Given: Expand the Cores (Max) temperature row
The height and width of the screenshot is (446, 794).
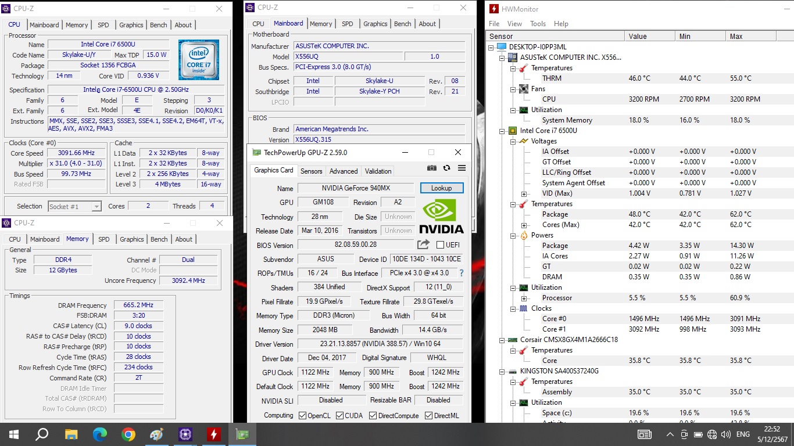Looking at the screenshot, I should (524, 225).
